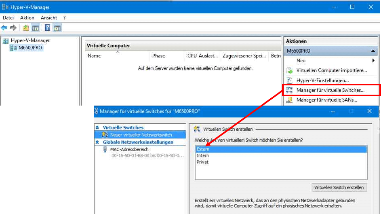Click the Hyper-V-Manager root tree icon

(x=6, y=40)
